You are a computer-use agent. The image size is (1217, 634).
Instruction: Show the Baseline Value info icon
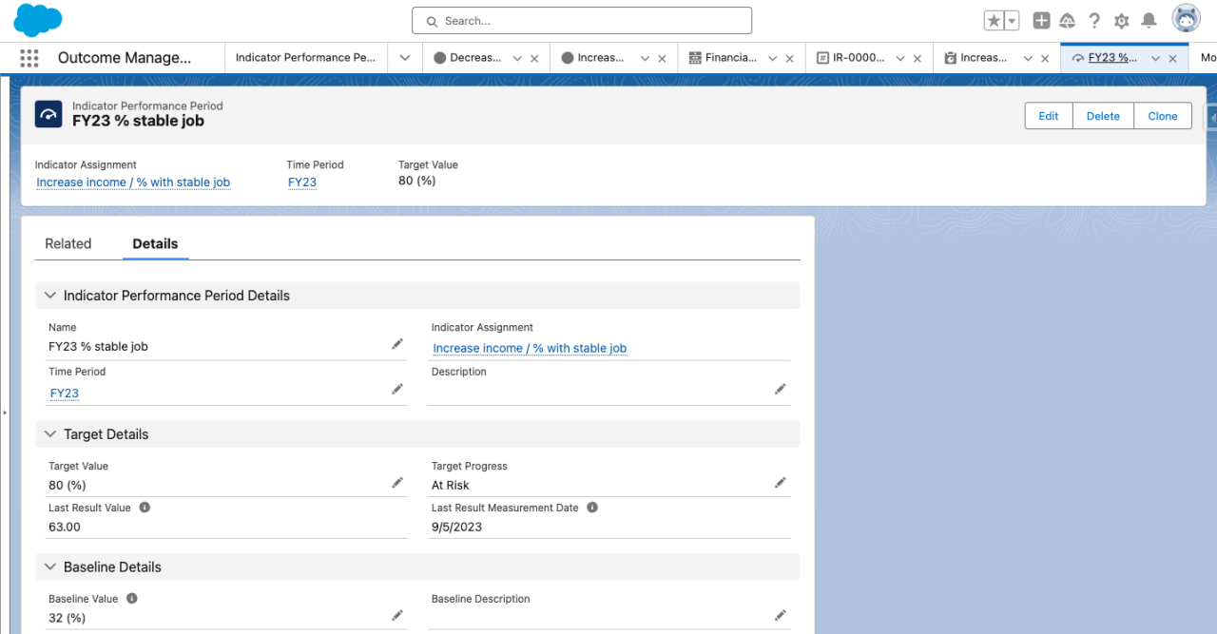pyautogui.click(x=131, y=599)
